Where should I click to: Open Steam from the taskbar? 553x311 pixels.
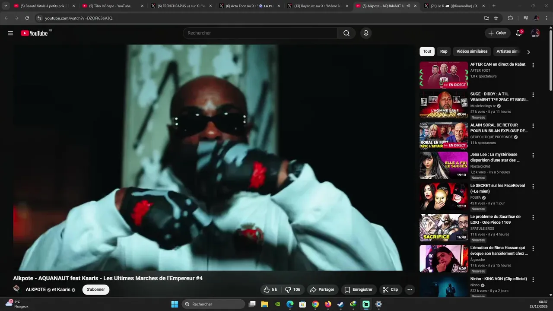point(340,304)
